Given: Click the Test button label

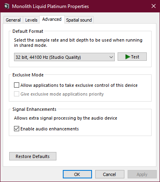Looking at the screenshot, I should pos(135,57).
